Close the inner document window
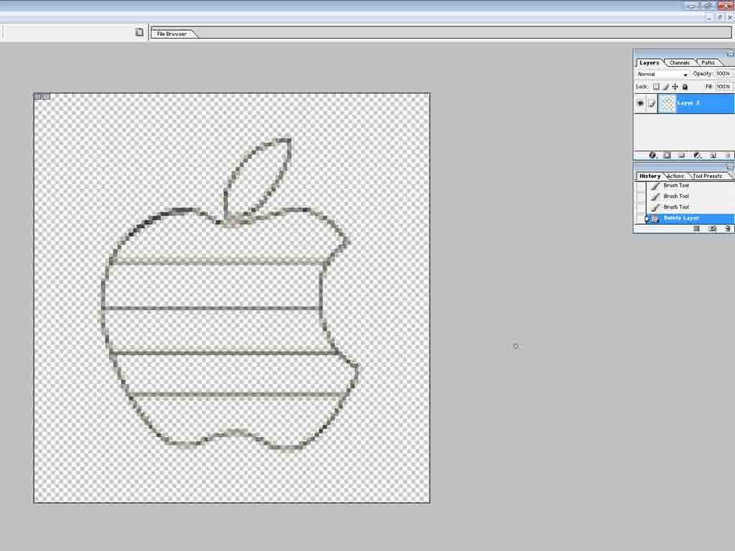Screen dimensions: 735x551 point(729,17)
